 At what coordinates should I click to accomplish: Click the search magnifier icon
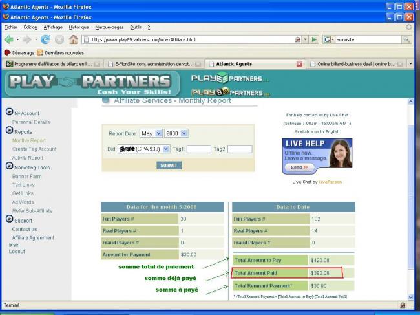pyautogui.click(x=406, y=39)
